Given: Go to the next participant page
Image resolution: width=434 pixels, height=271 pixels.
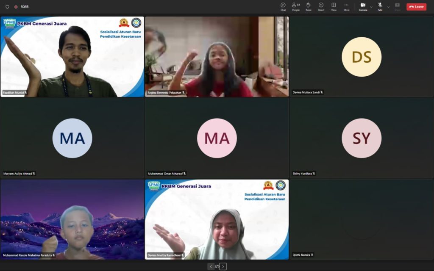Looking at the screenshot, I should coord(223,266).
